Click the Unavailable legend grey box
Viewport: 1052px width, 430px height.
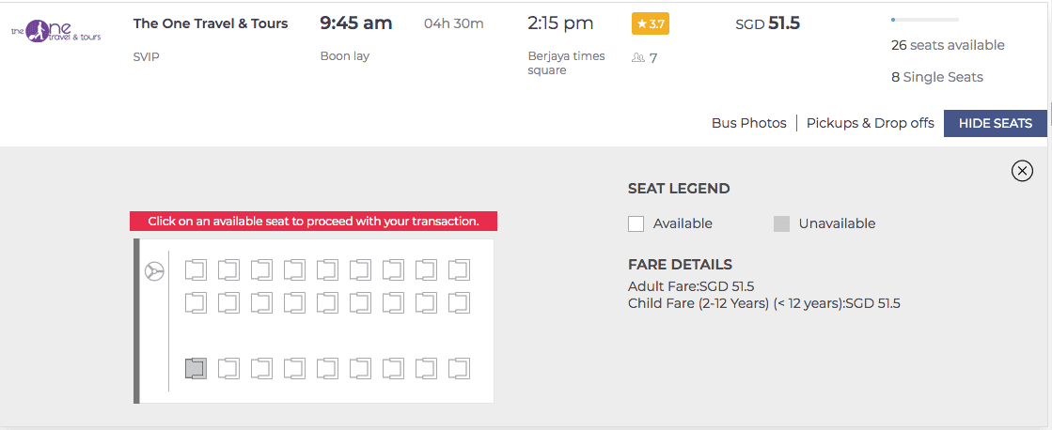781,223
